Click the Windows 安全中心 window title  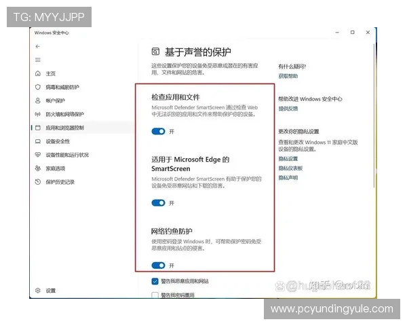point(52,33)
